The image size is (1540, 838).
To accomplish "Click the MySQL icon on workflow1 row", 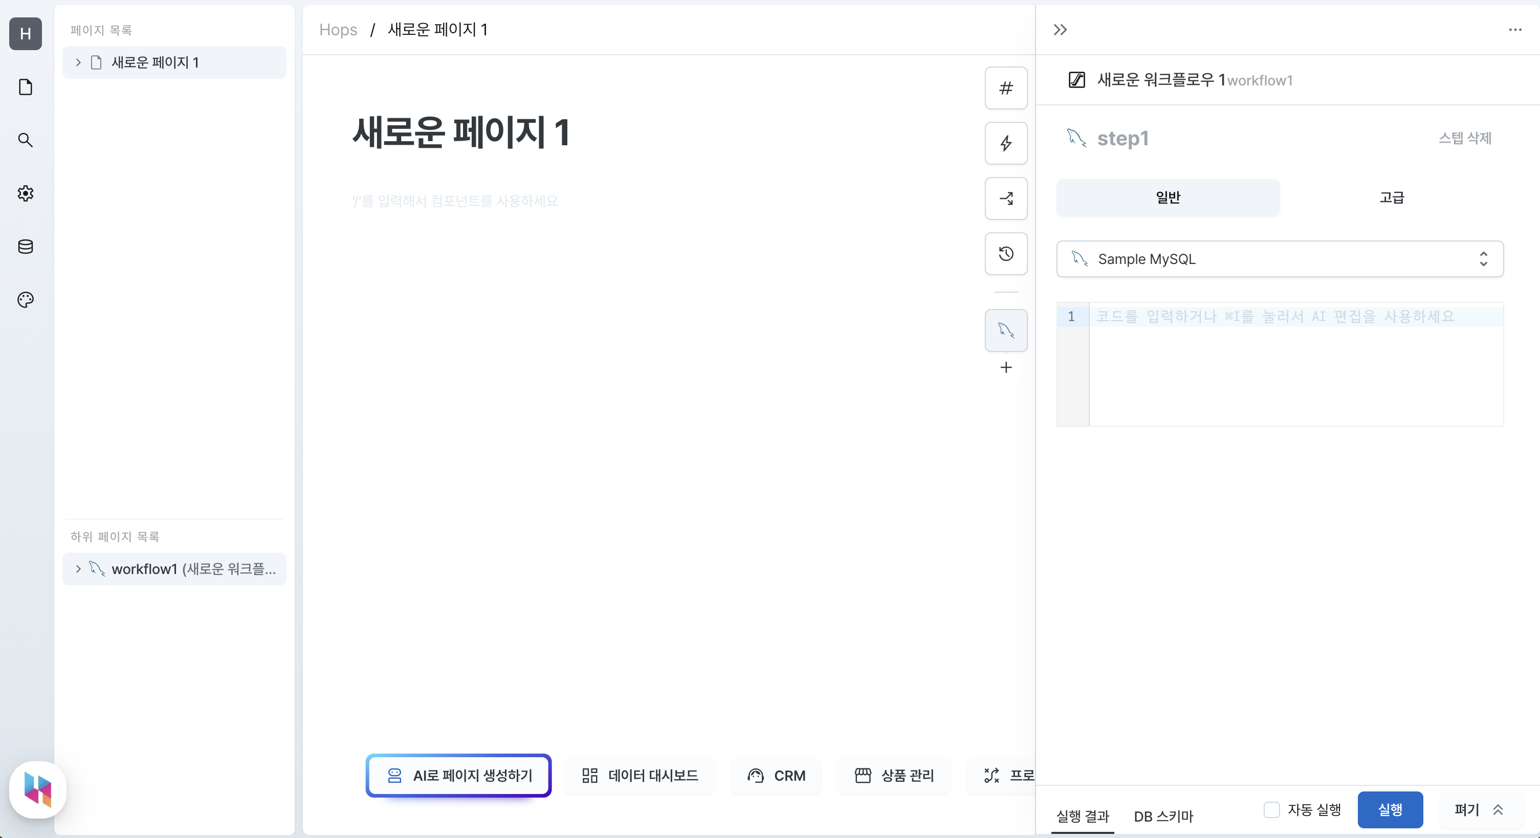I will 97,568.
